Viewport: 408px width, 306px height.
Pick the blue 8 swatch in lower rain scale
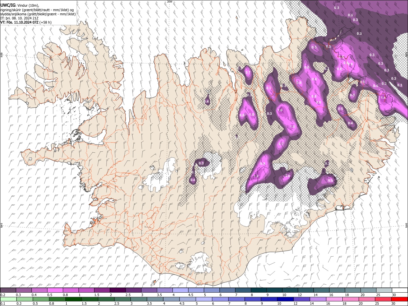tap(253, 299)
